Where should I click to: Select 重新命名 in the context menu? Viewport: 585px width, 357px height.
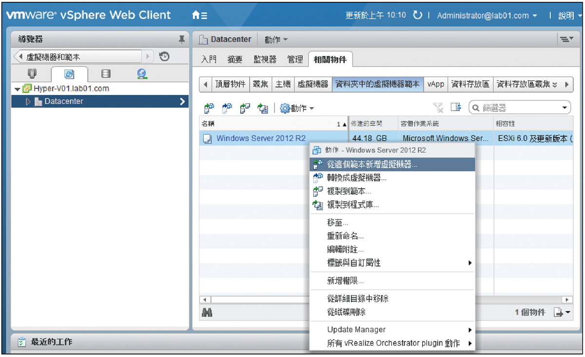pyautogui.click(x=392, y=236)
